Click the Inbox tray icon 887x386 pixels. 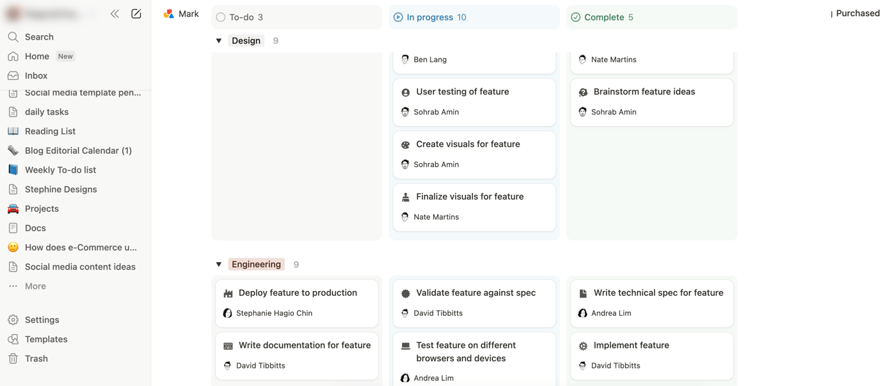click(x=13, y=76)
